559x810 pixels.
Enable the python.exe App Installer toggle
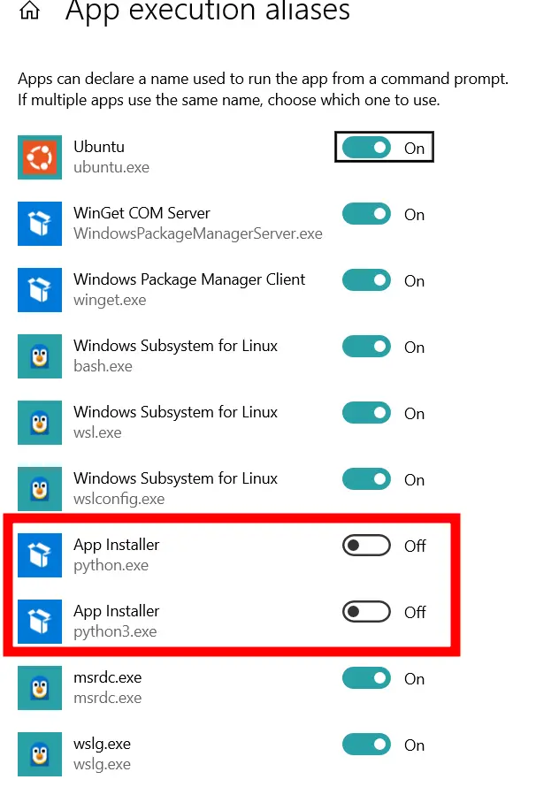tap(366, 546)
